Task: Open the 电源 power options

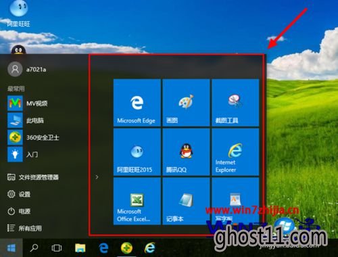Action: click(19, 211)
